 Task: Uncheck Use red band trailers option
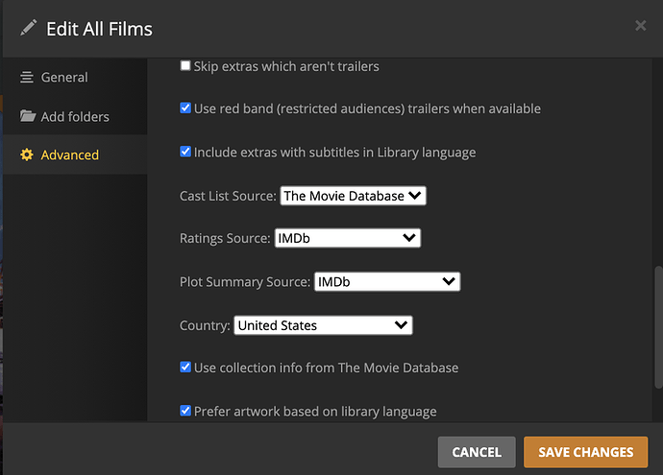[x=185, y=108]
